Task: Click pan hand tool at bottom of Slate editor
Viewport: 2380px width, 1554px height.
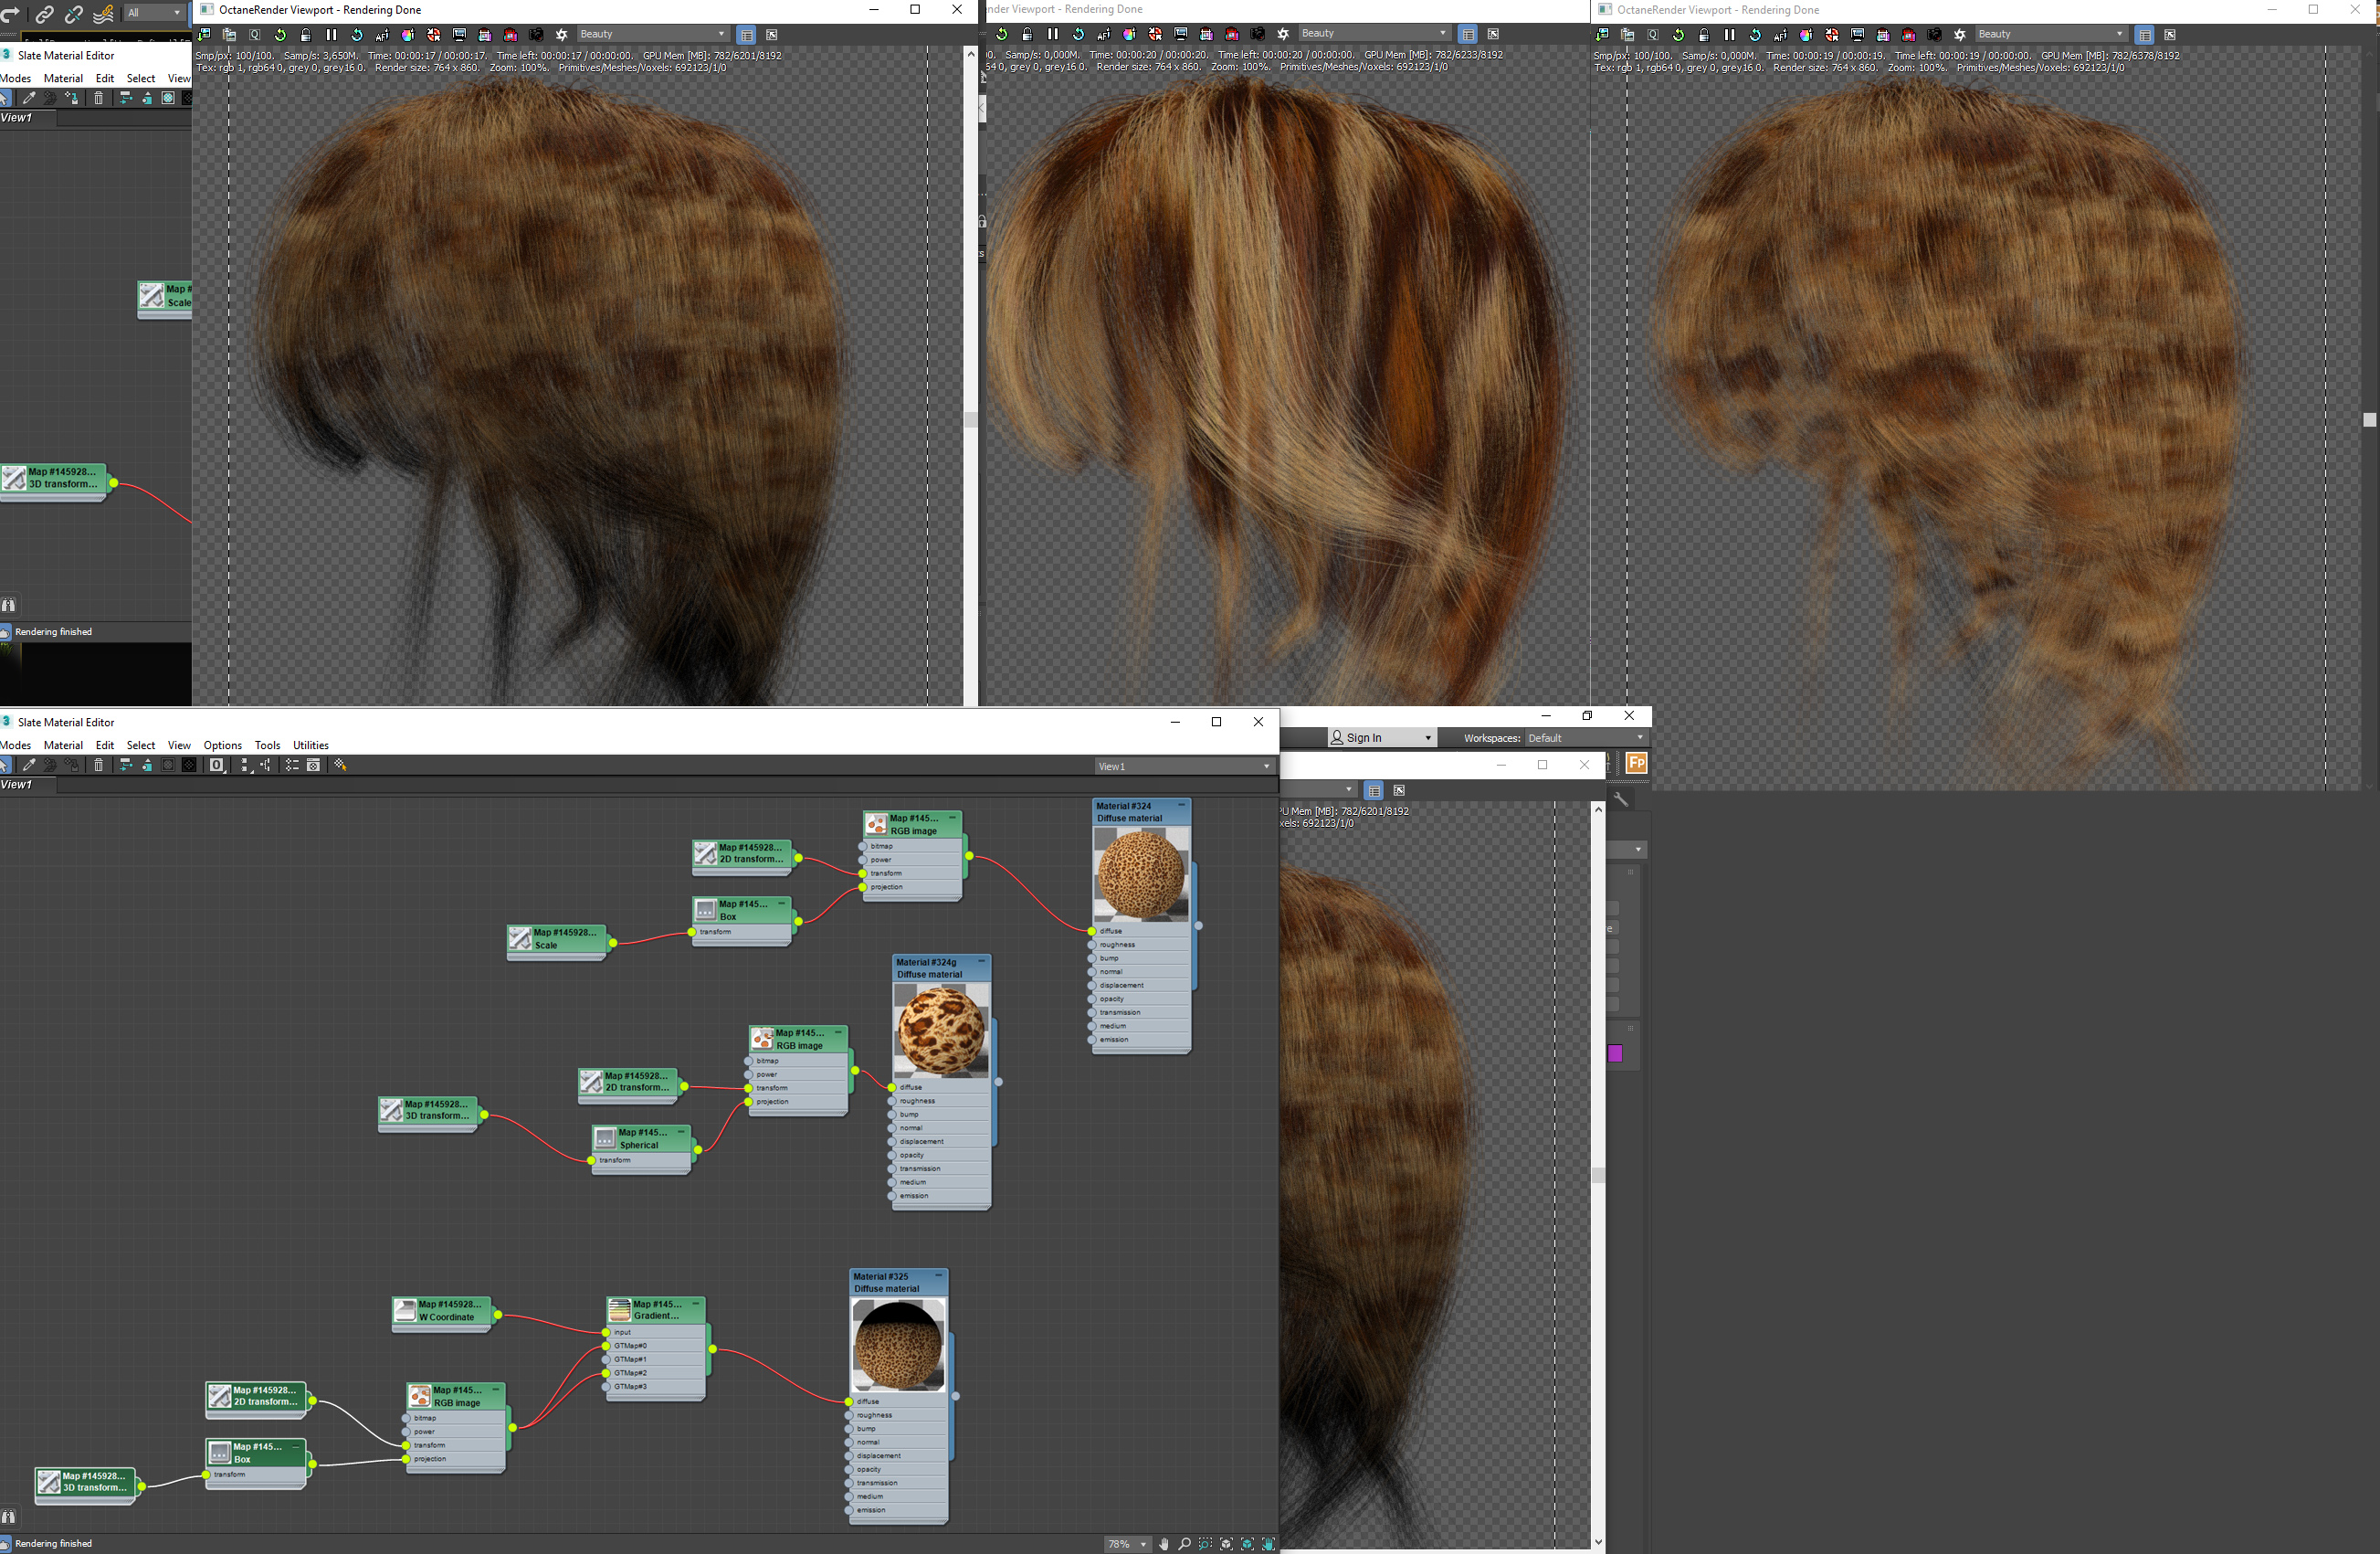Action: (1163, 1544)
